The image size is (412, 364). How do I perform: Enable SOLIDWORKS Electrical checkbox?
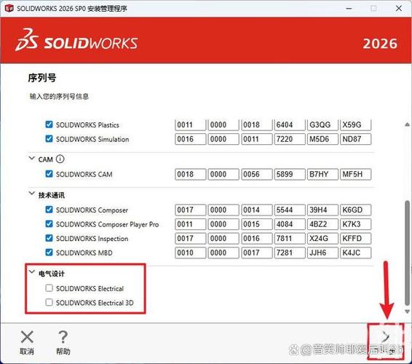[49, 288]
